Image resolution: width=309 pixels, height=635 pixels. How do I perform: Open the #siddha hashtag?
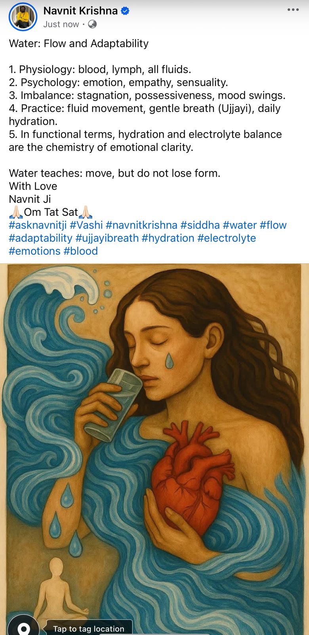[x=200, y=225]
